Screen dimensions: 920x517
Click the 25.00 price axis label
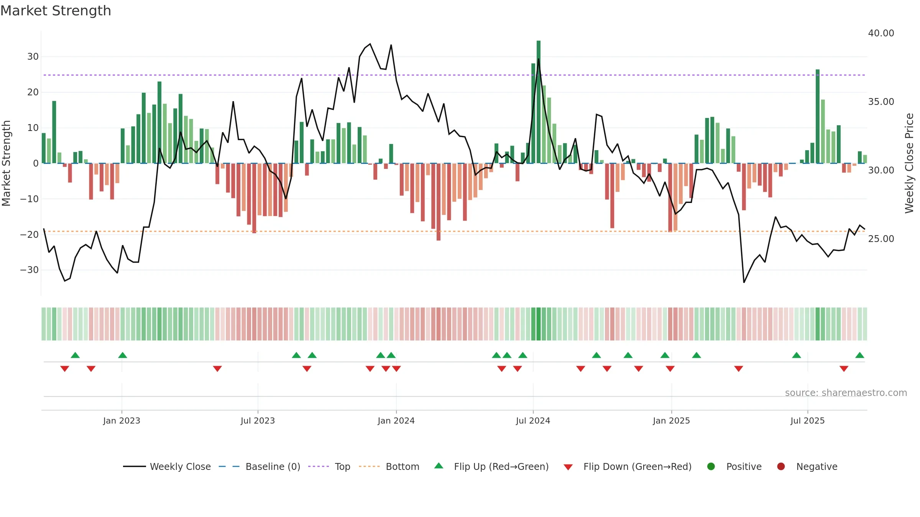pyautogui.click(x=881, y=239)
